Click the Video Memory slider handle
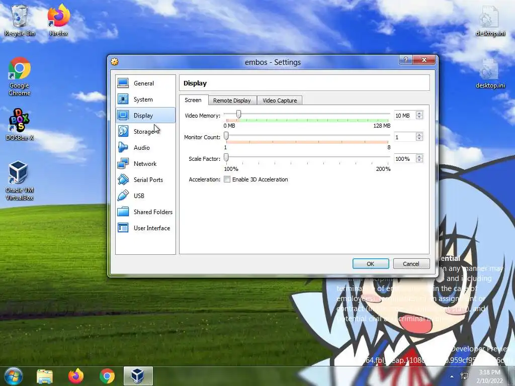The width and height of the screenshot is (515, 386). [x=239, y=114]
